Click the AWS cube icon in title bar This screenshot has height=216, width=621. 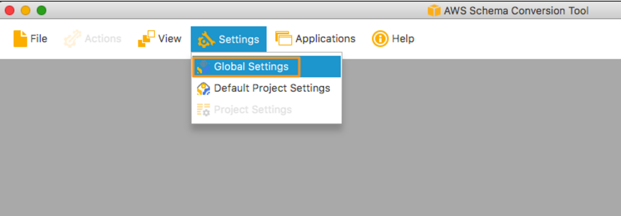click(x=434, y=10)
